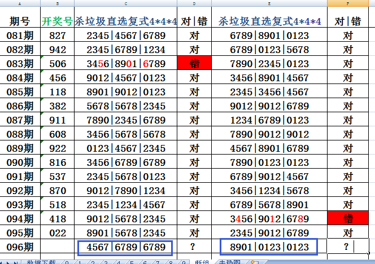Select the 断组 sheet tab
The height and width of the screenshot is (264, 375).
point(202,262)
